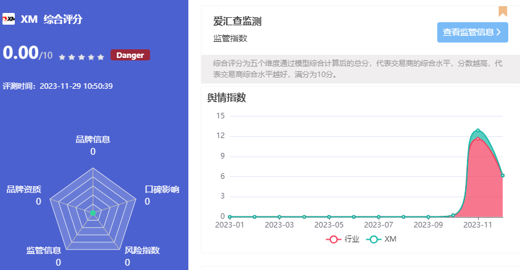Click the 风险指数 radar axis label
Screen dimensions: 520x270
[x=142, y=250]
